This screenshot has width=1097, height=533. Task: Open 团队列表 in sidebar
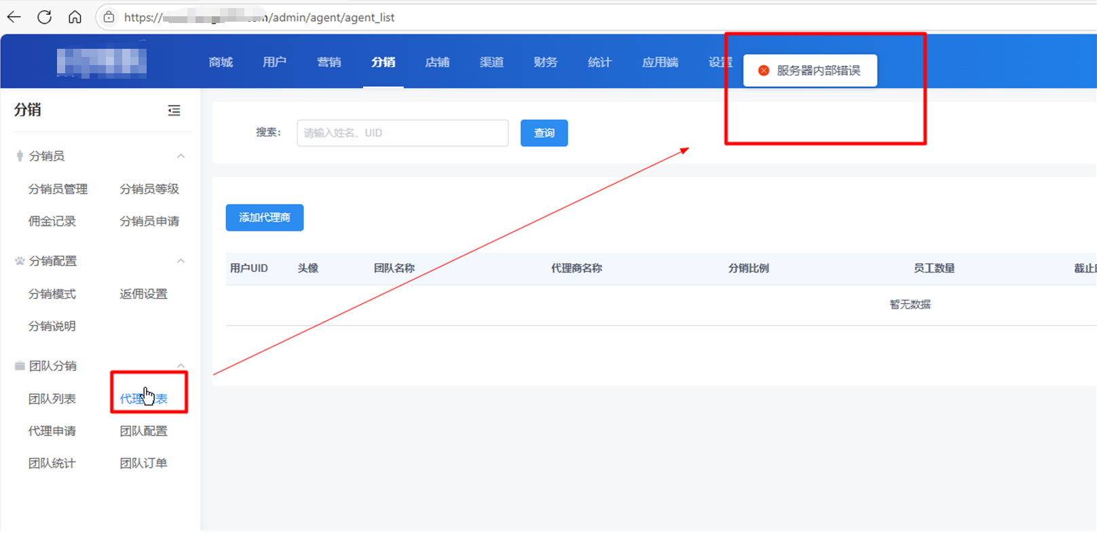[52, 399]
